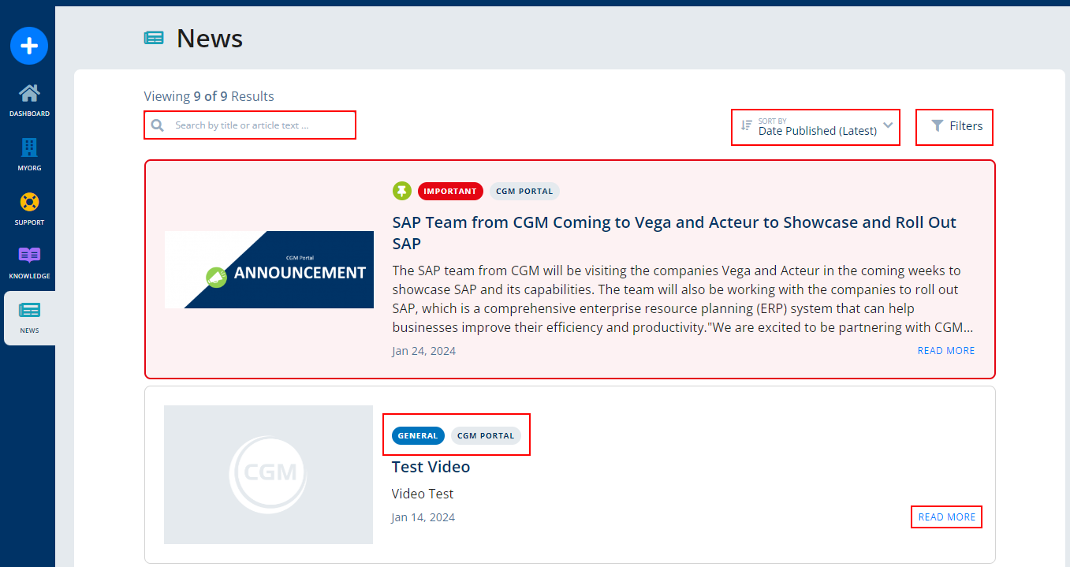Click READ MORE on Test Video

pos(947,517)
